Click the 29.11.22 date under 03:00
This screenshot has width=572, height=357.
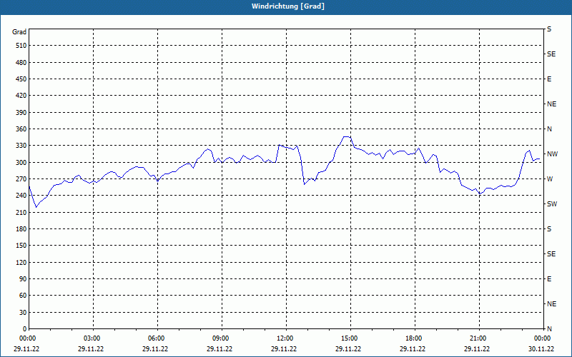click(91, 349)
